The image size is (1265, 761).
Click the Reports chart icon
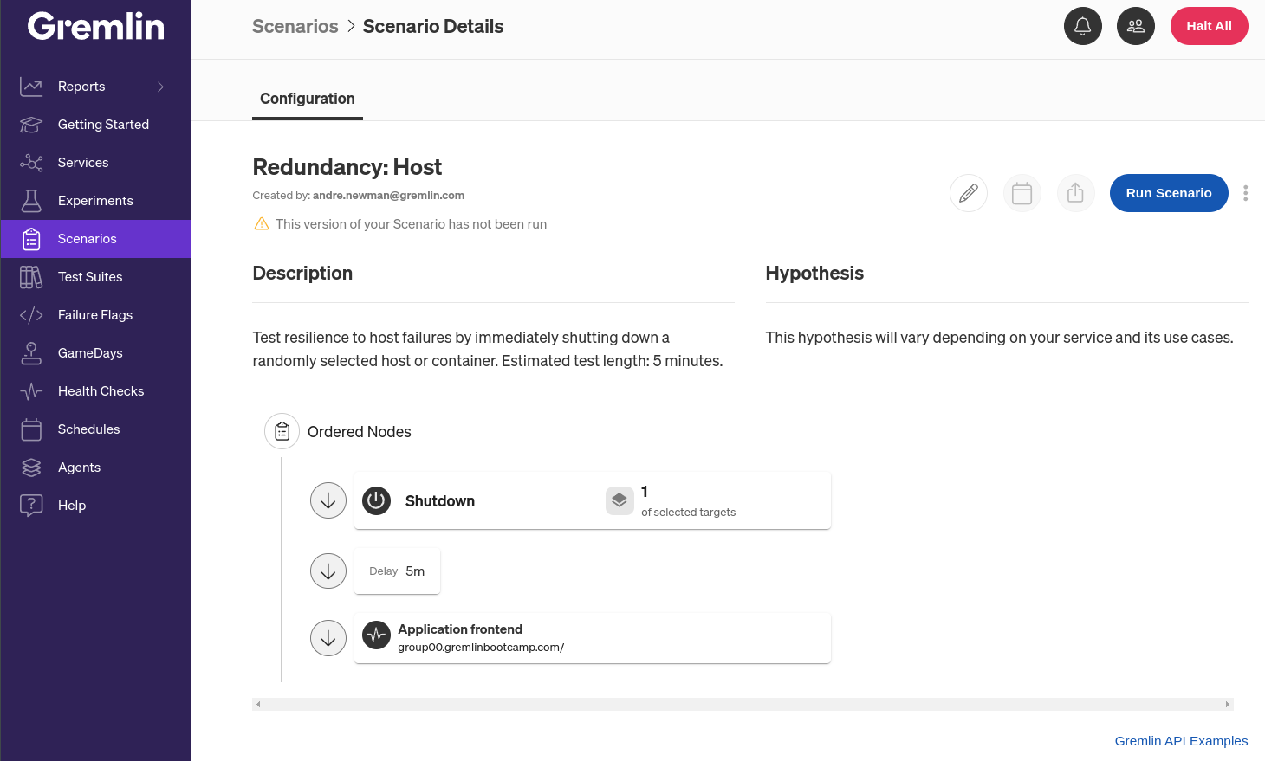click(x=31, y=87)
